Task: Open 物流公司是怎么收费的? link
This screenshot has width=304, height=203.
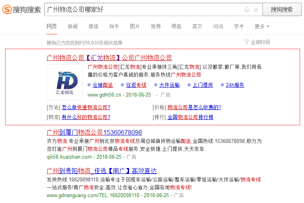Action: click(x=194, y=107)
